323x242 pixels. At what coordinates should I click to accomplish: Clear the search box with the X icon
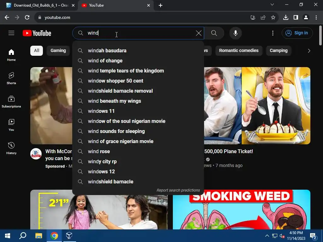tap(199, 33)
